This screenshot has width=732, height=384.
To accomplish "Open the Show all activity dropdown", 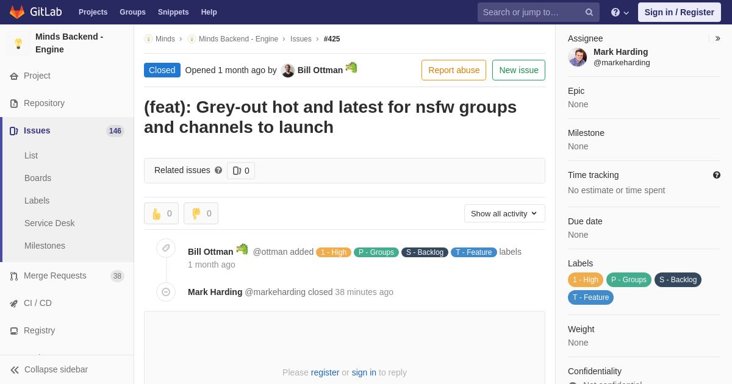I will pyautogui.click(x=504, y=213).
